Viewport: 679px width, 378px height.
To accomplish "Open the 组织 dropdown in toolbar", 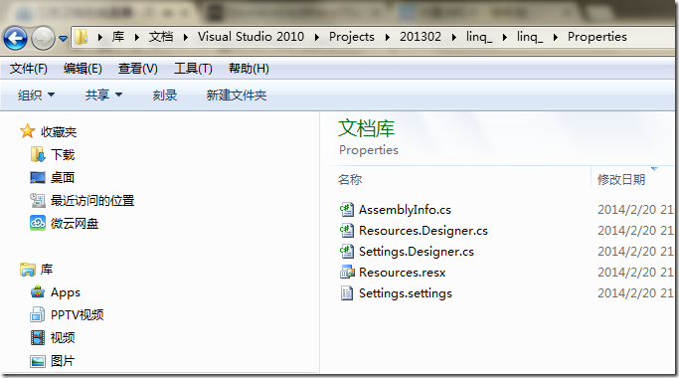I will 37,94.
